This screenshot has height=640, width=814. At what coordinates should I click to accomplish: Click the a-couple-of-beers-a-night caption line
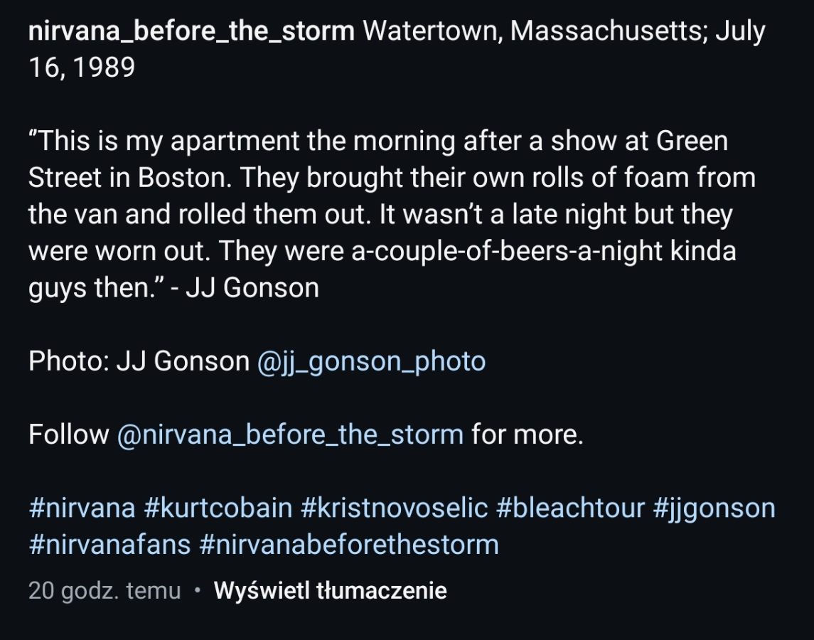(382, 251)
